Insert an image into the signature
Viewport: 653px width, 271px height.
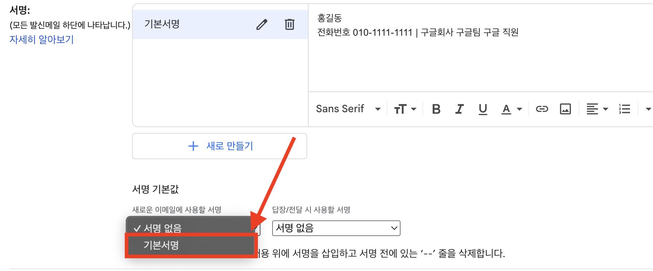tap(565, 109)
